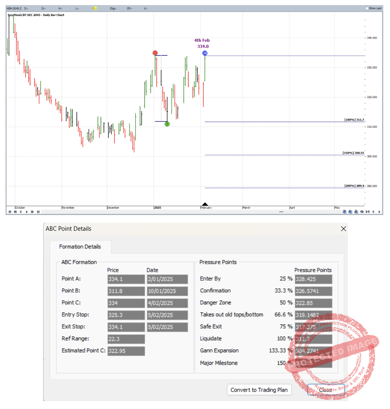Image resolution: width=390 pixels, height=409 pixels.
Task: Jump to the first bar of chart
Action: [x=10, y=212]
